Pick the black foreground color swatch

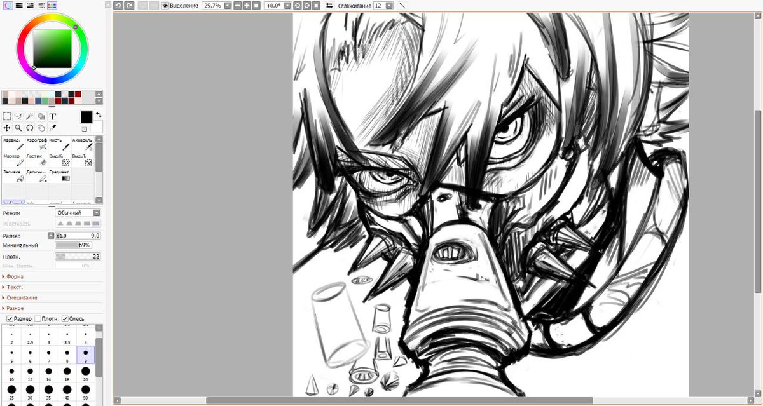[86, 117]
